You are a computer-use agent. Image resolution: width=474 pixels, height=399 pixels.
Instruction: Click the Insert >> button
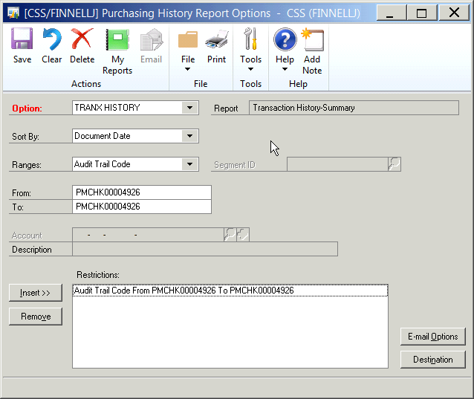point(36,293)
